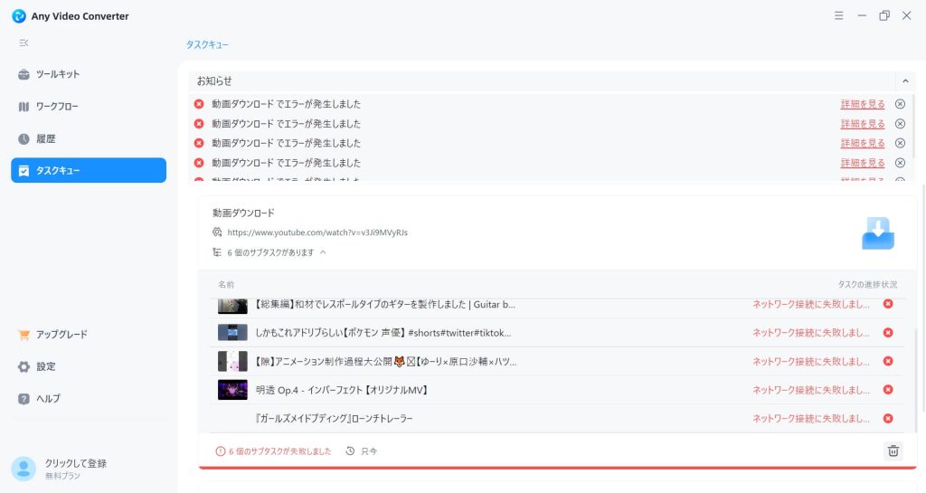Click the subtask tree icon

point(217,252)
